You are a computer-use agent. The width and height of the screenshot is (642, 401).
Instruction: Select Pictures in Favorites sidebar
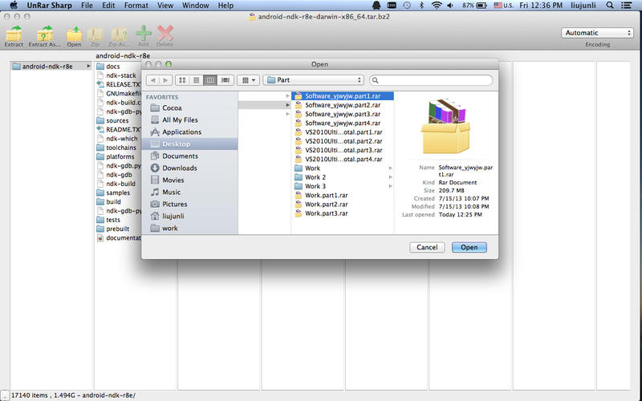189,205
